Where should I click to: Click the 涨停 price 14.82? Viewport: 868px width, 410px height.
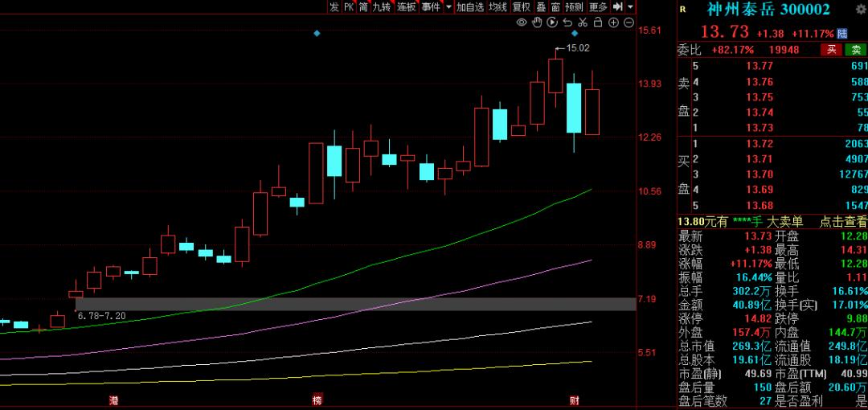click(759, 318)
